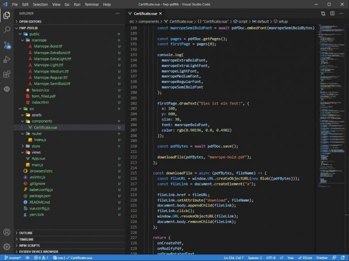The width and height of the screenshot is (349, 261).
Task: Collapse the router folder
Action: click(x=69, y=133)
